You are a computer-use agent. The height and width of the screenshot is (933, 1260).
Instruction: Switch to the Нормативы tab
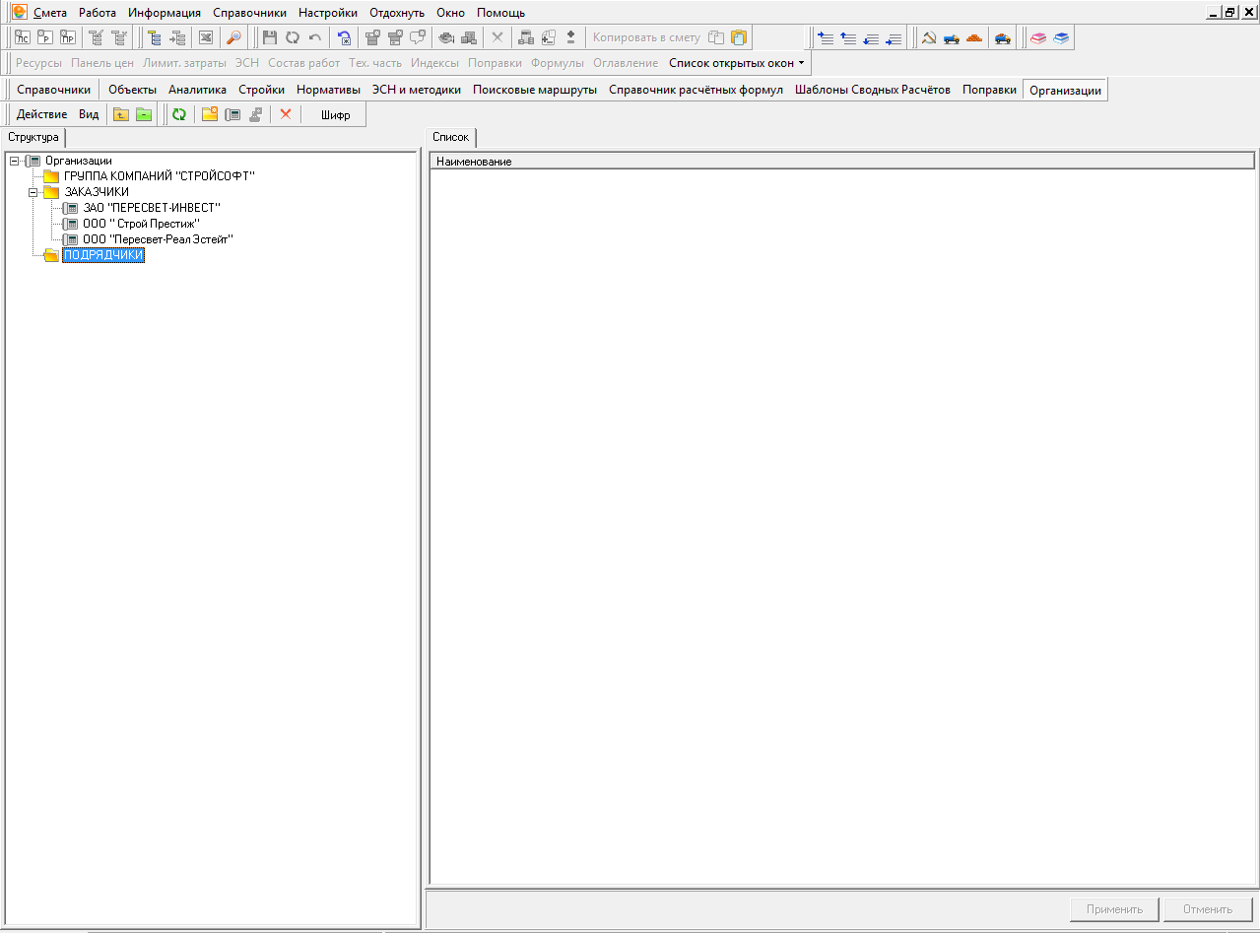click(328, 90)
